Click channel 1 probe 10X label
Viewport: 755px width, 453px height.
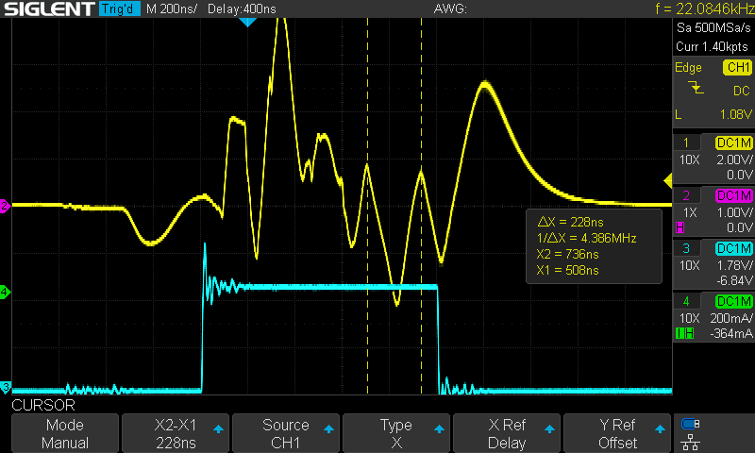click(689, 159)
